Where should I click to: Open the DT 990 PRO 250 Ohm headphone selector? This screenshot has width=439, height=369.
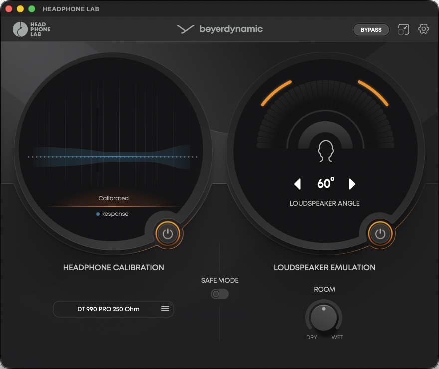click(x=113, y=309)
